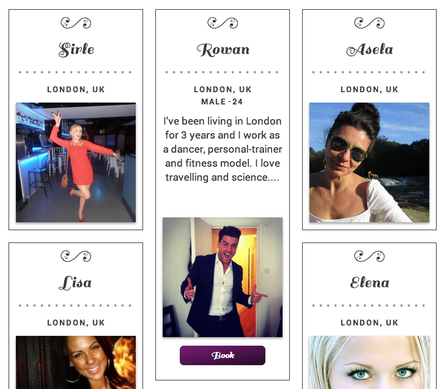Open Rowan's profile name heading

point(223,50)
